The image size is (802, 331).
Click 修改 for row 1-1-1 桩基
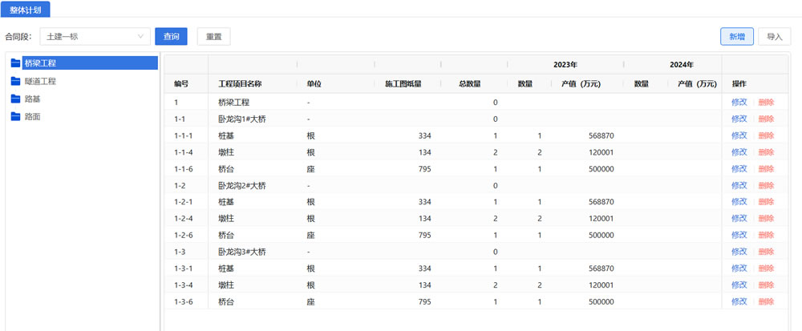click(739, 135)
